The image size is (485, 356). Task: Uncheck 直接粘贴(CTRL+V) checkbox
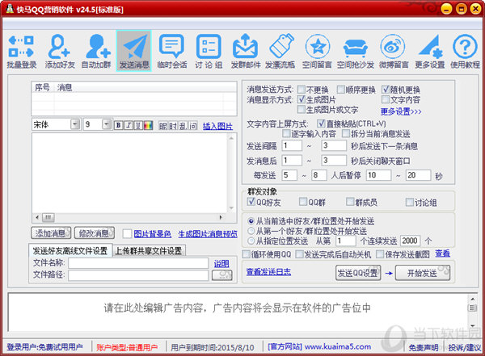click(321, 124)
